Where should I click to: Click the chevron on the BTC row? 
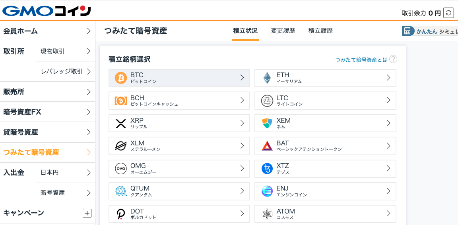(242, 77)
